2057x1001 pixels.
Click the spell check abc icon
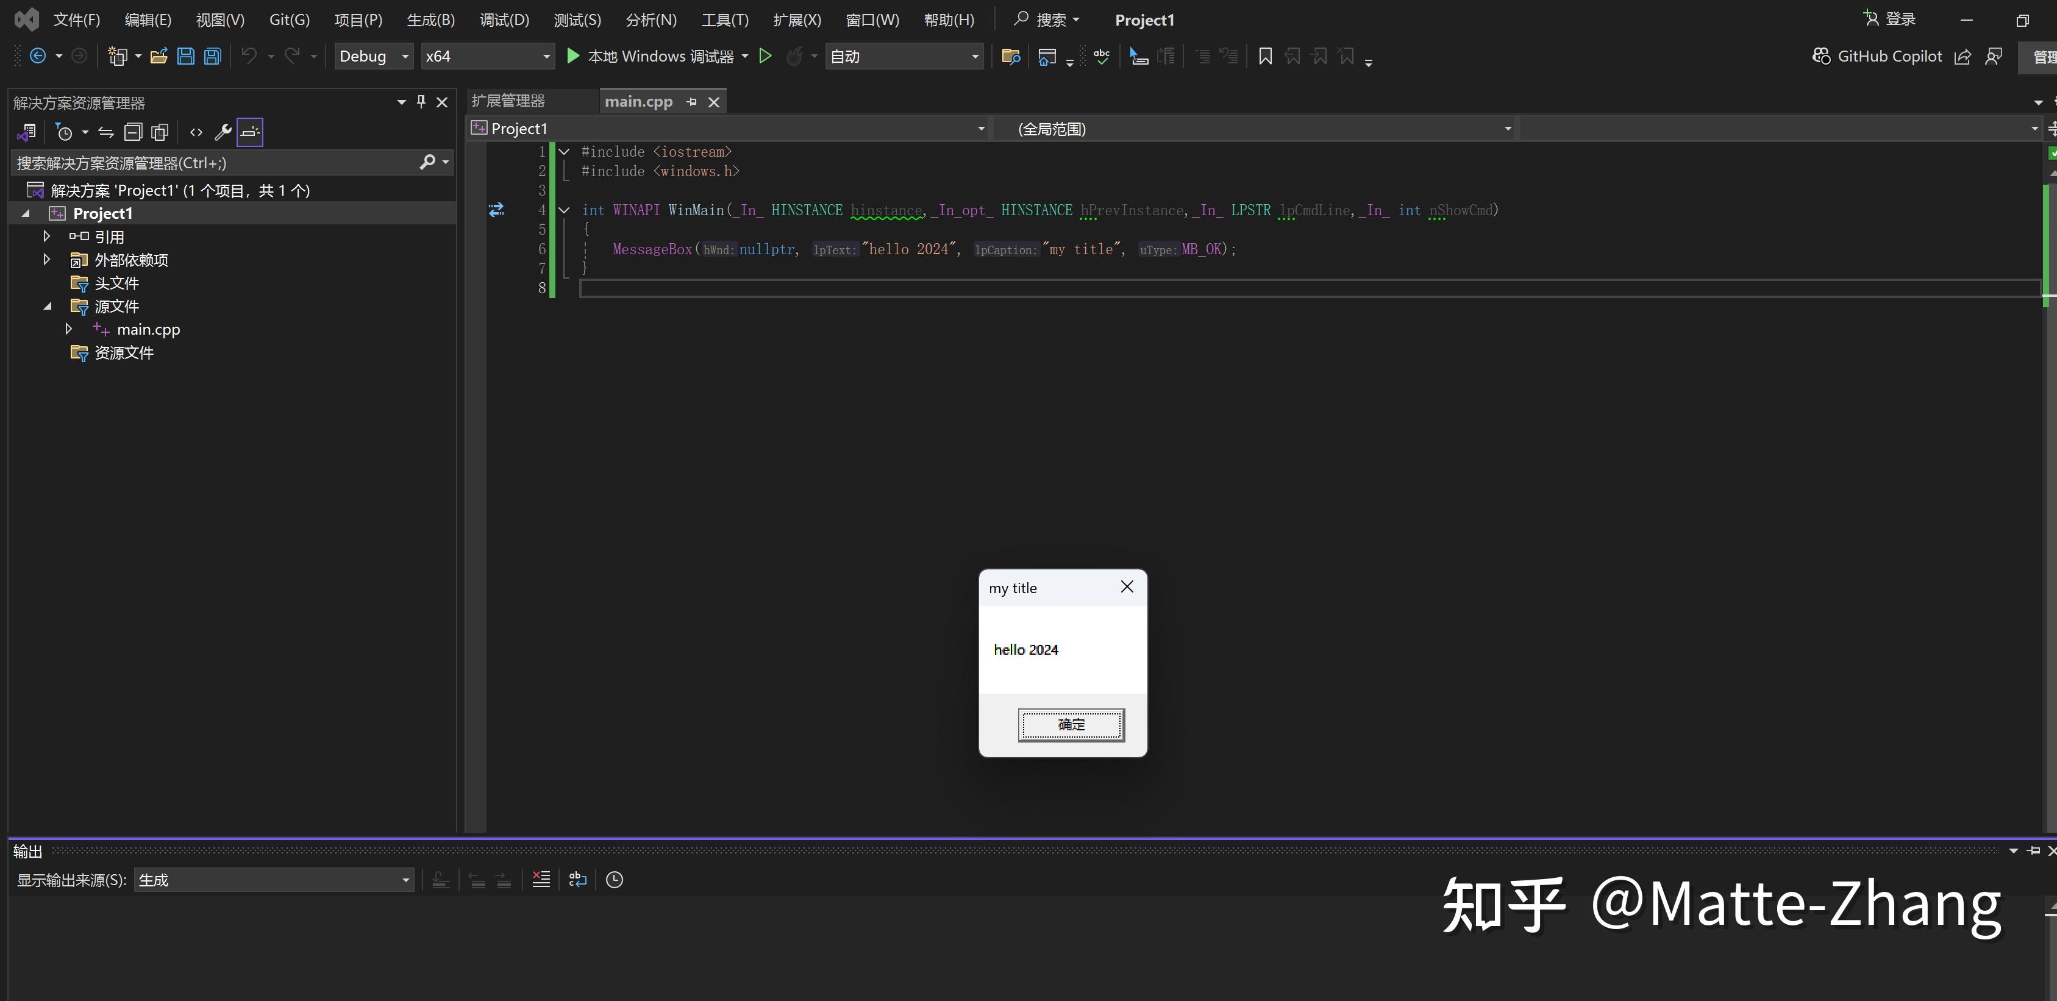click(1101, 56)
